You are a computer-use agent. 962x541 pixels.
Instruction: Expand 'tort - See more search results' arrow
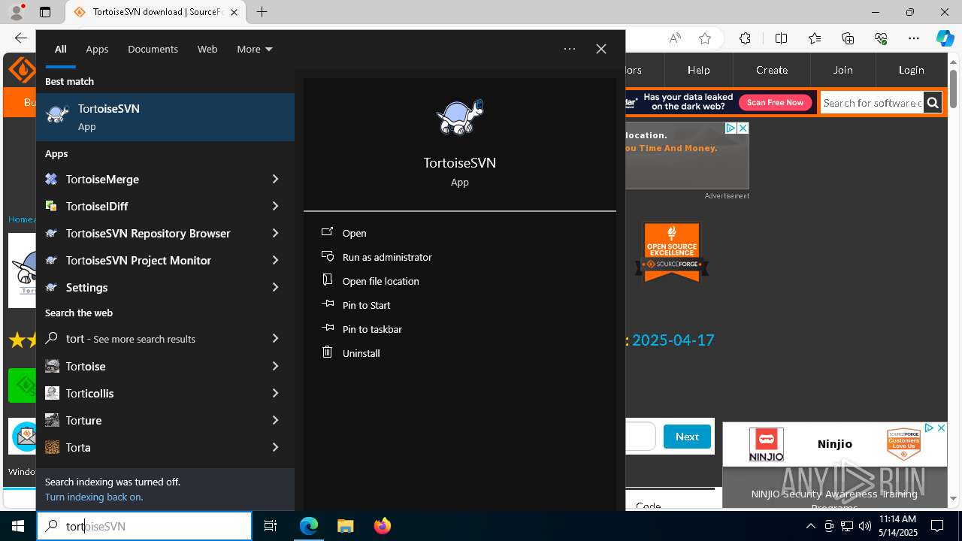click(x=275, y=339)
